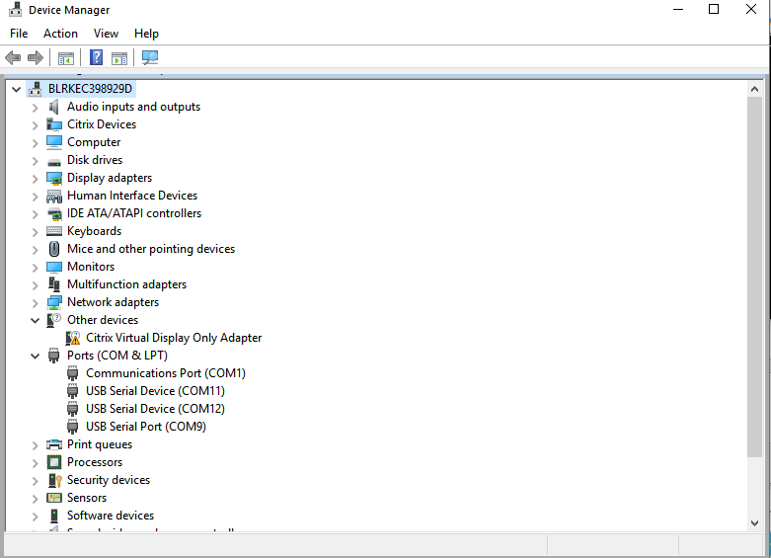Click the scrollbar down arrow
Viewport: 771px width, 558px height.
(x=754, y=523)
